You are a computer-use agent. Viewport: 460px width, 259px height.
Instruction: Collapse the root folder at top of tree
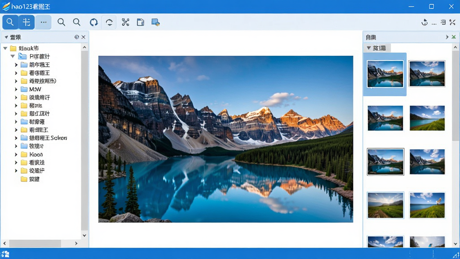(5, 48)
